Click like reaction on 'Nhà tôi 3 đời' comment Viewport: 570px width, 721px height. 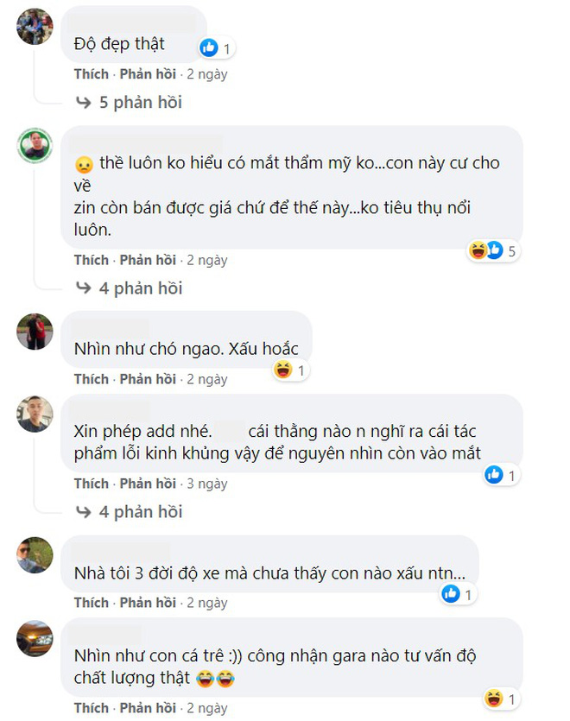click(x=451, y=593)
